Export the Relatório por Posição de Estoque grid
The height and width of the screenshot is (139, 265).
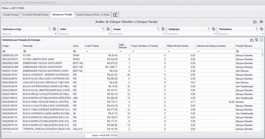pos(252,40)
